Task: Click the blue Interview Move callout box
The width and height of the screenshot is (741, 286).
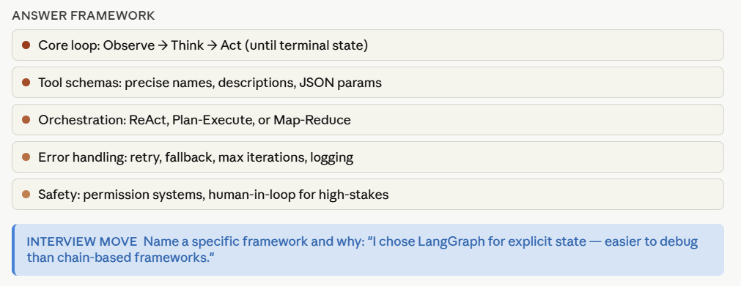Action: point(368,249)
